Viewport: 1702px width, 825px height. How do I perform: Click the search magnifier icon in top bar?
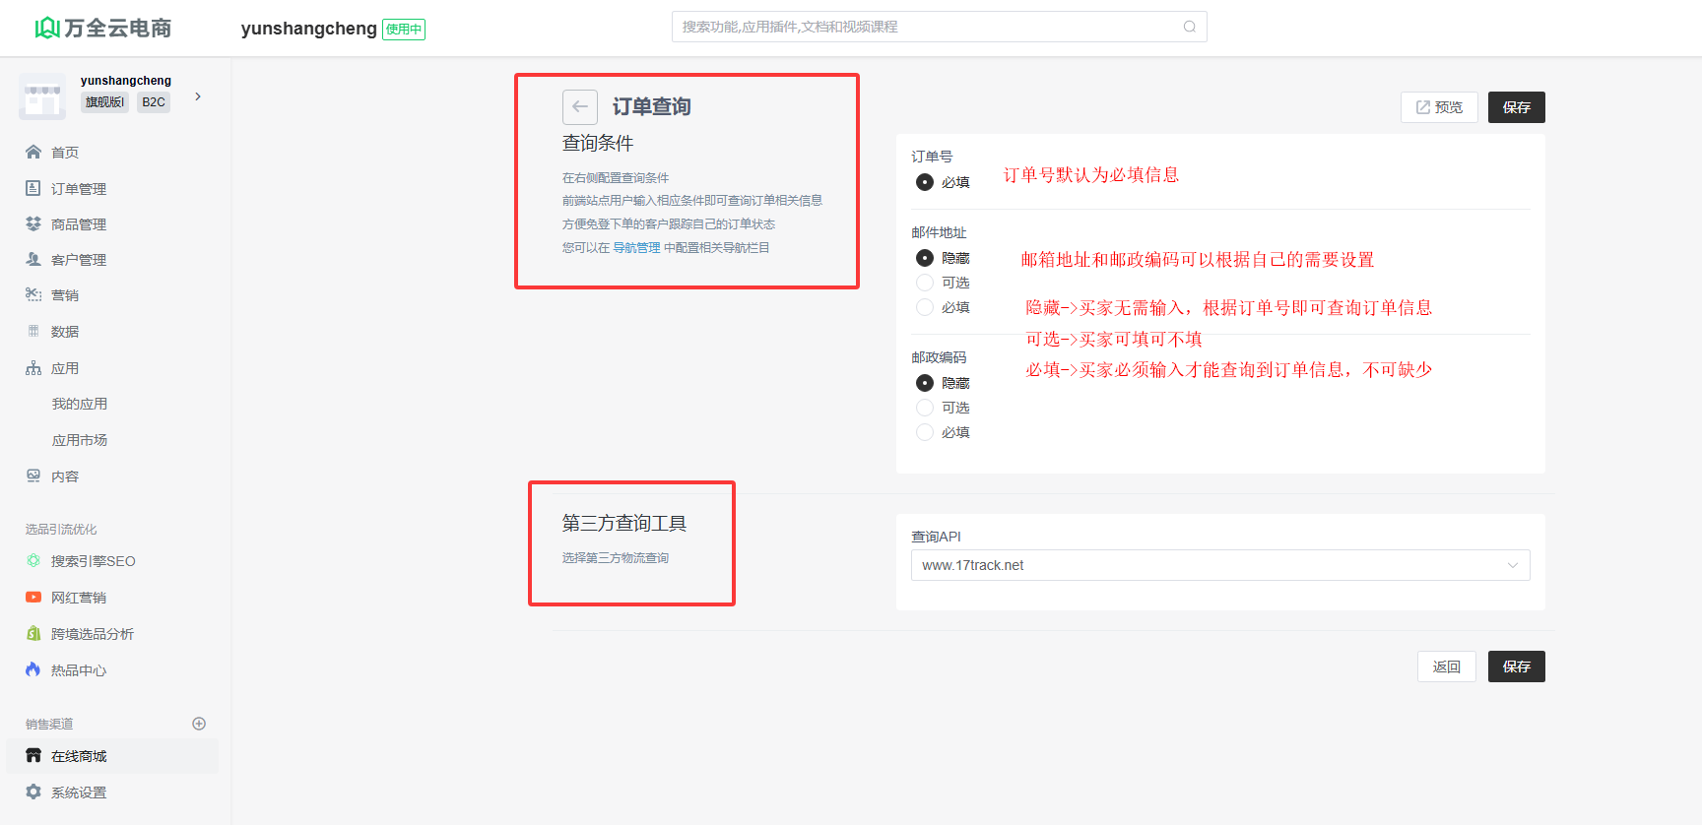coord(1189,27)
